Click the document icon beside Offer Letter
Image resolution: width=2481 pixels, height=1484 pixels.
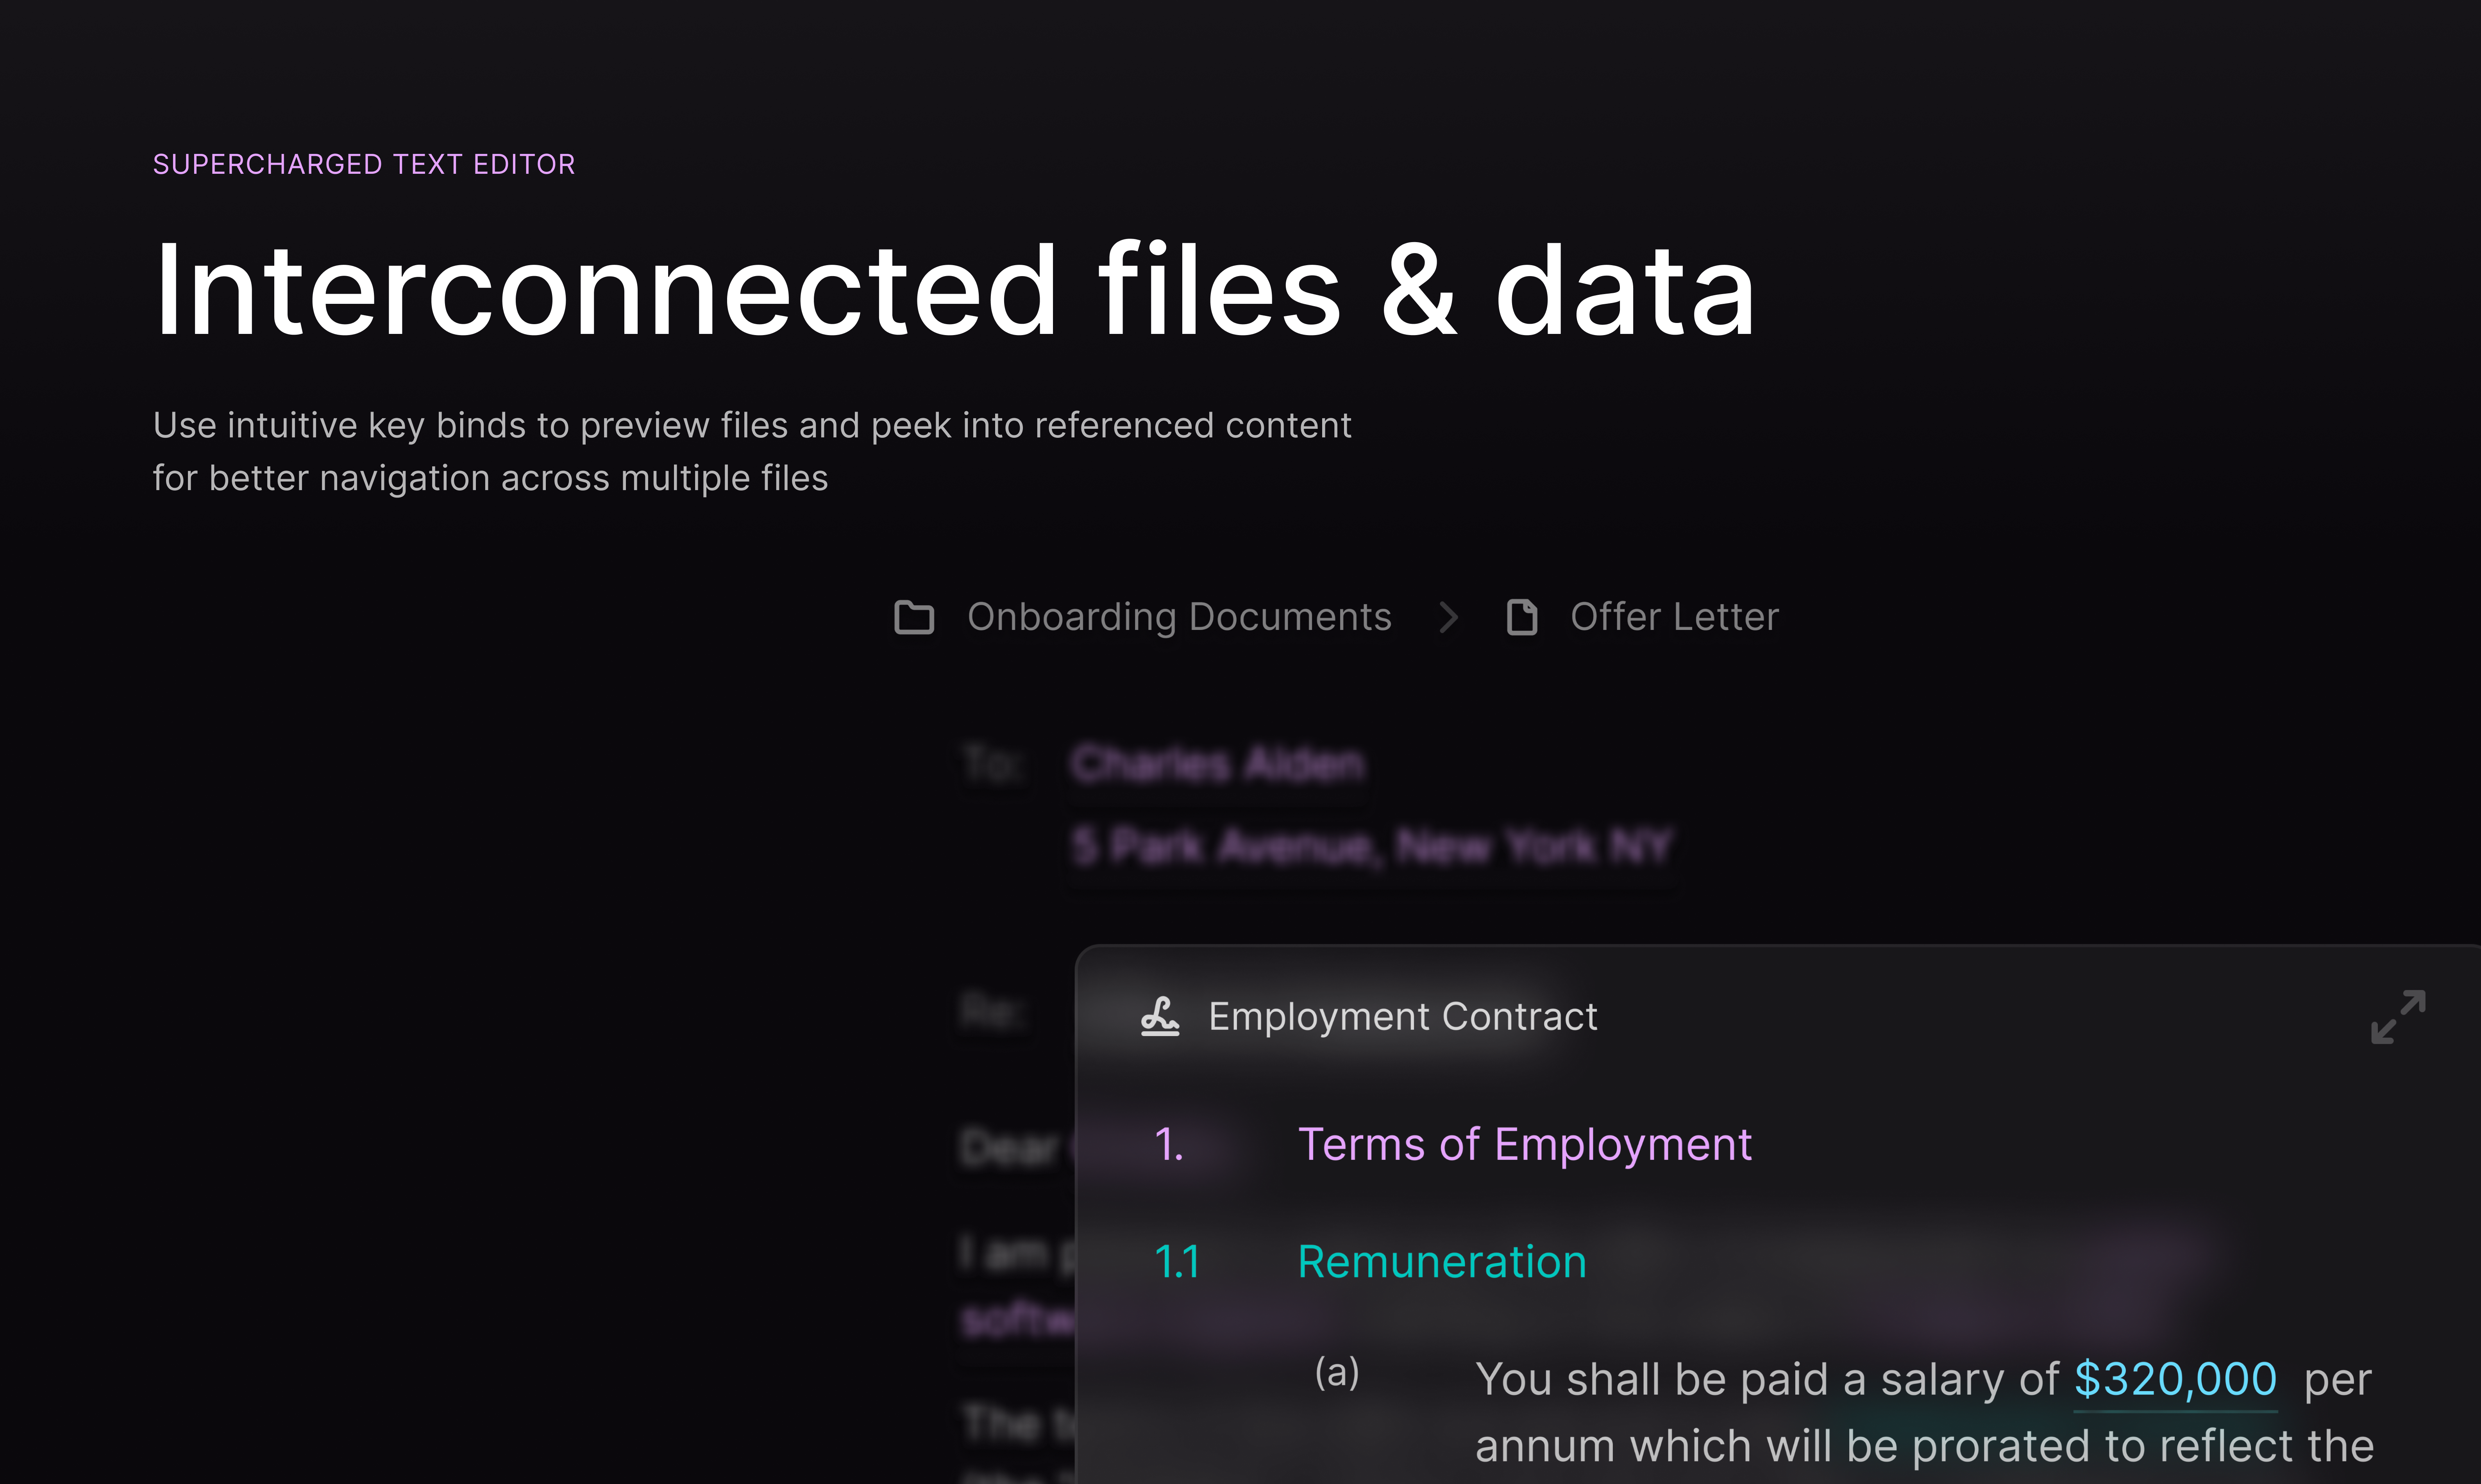pos(1521,617)
